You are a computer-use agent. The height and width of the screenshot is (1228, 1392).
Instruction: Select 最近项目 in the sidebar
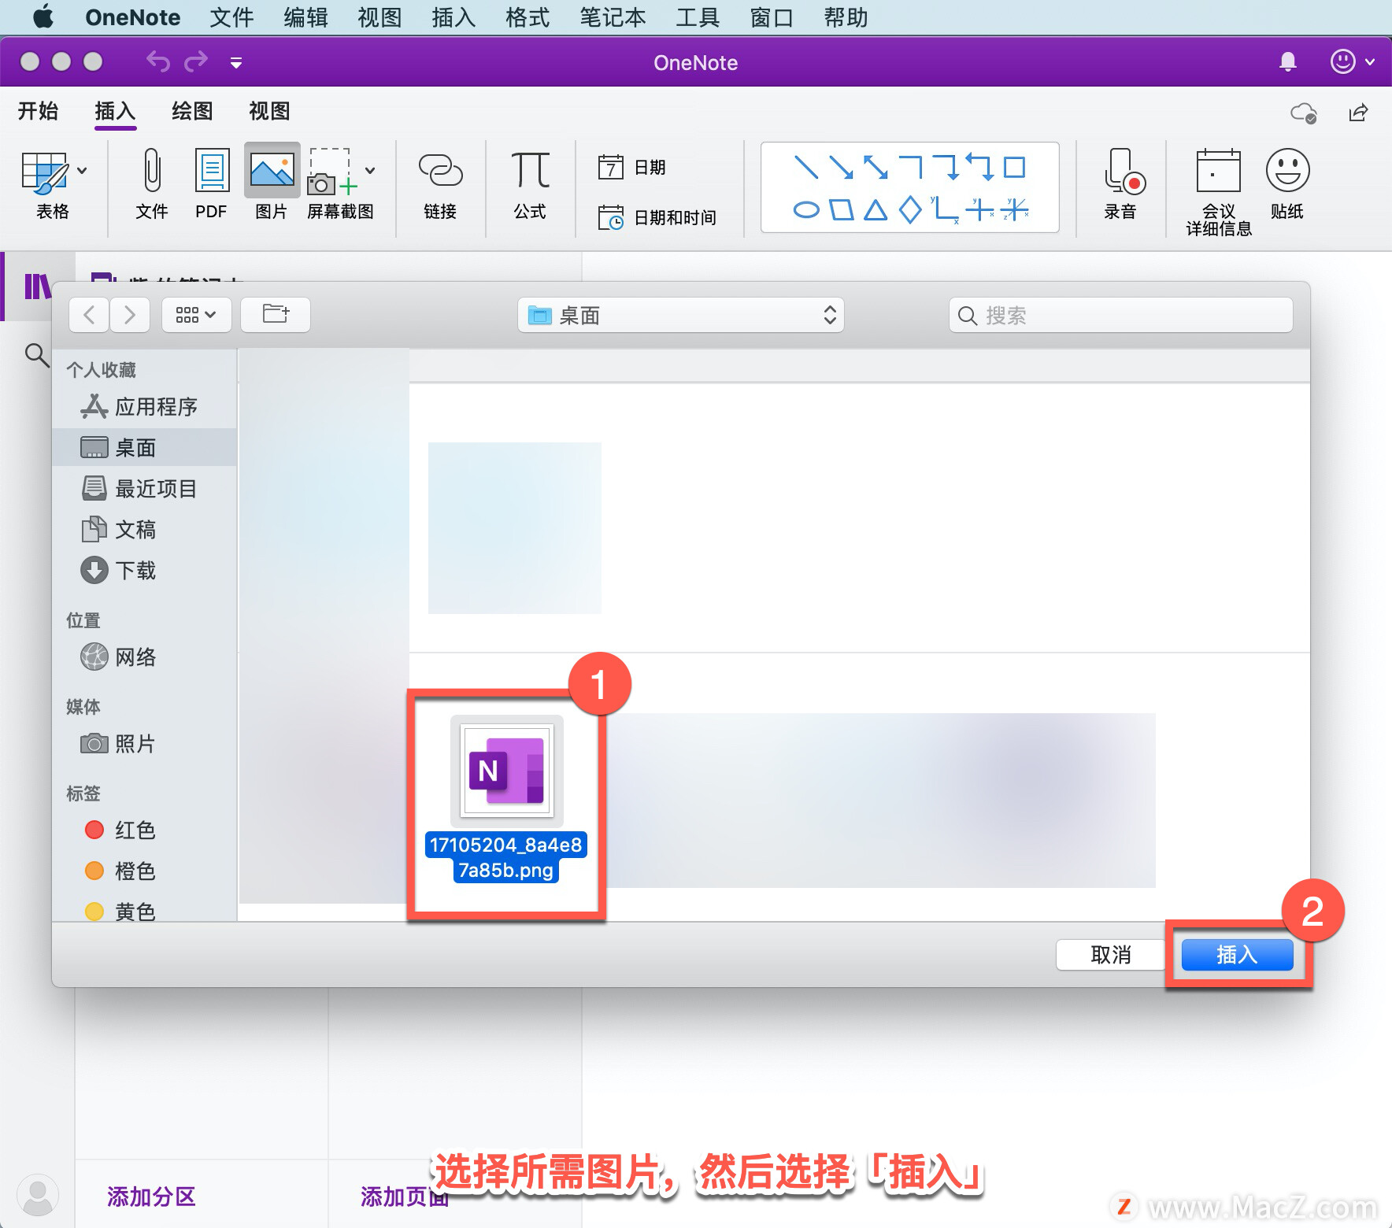[145, 489]
